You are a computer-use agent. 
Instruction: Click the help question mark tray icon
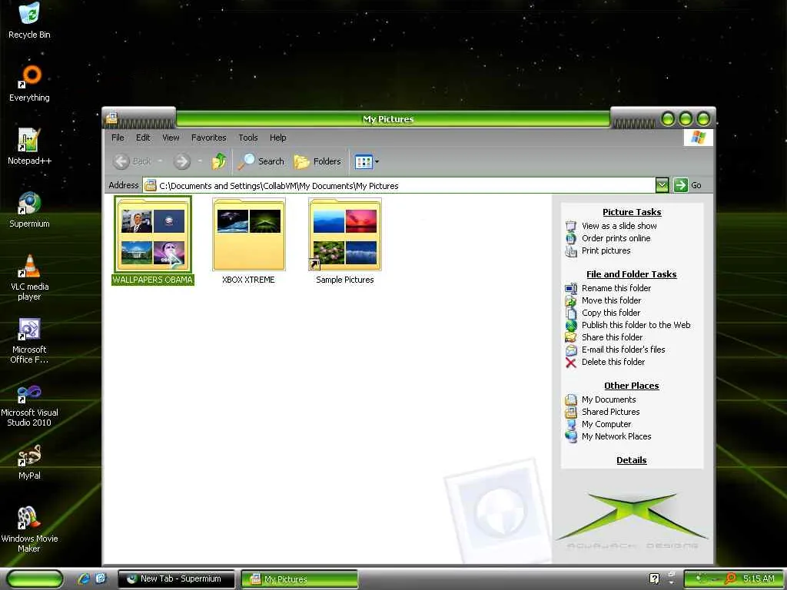pyautogui.click(x=654, y=578)
